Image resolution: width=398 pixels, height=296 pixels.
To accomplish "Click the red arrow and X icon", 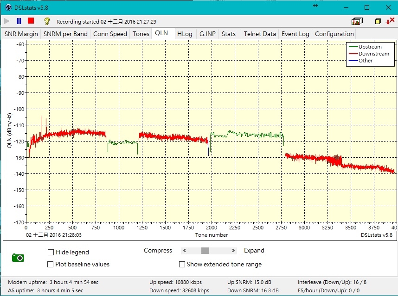I will coord(390,21).
